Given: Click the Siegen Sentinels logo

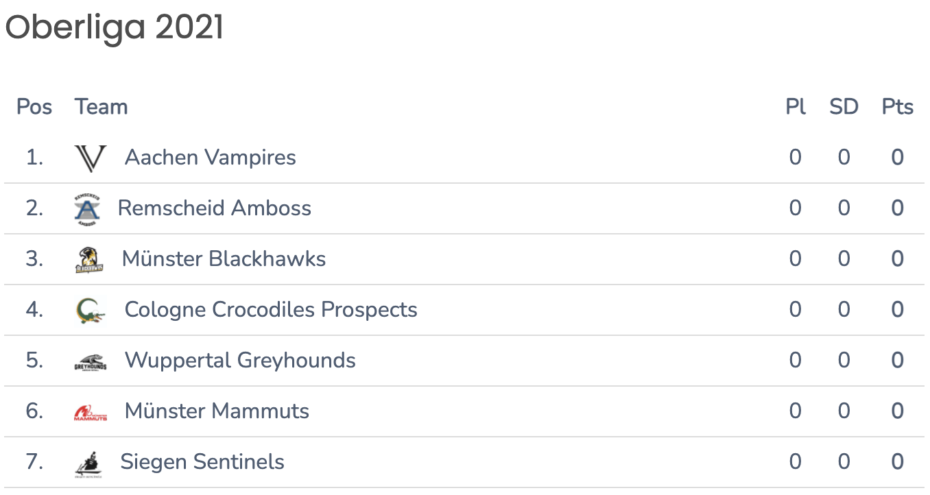Looking at the screenshot, I should click(x=88, y=463).
